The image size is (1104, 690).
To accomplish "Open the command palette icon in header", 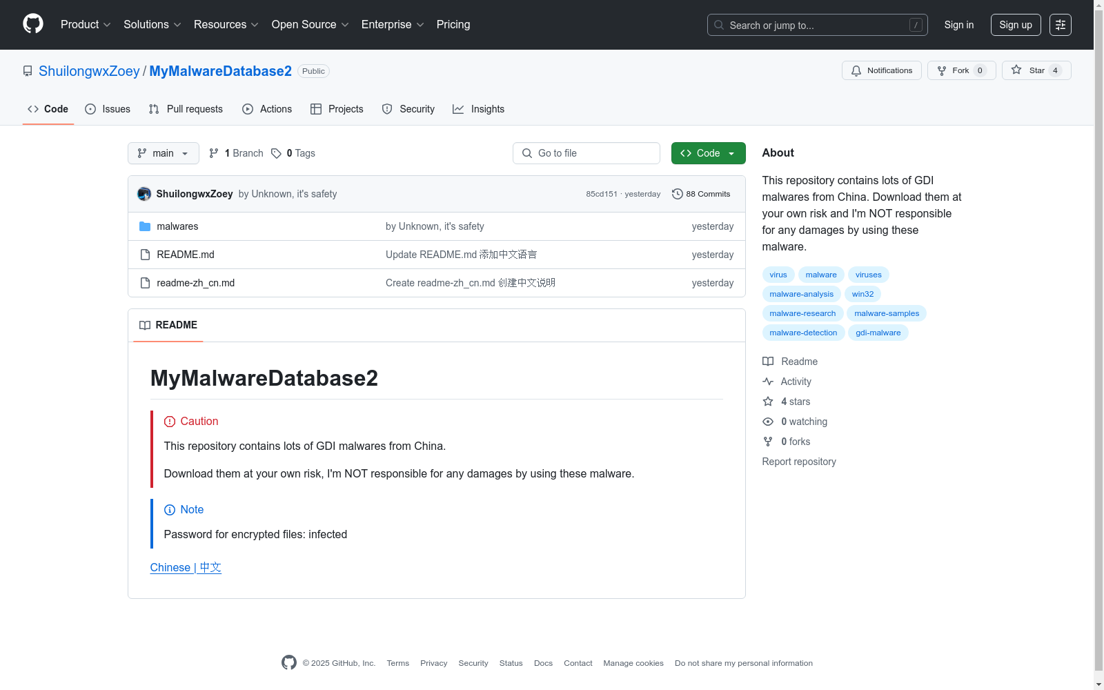I will pyautogui.click(x=1061, y=25).
